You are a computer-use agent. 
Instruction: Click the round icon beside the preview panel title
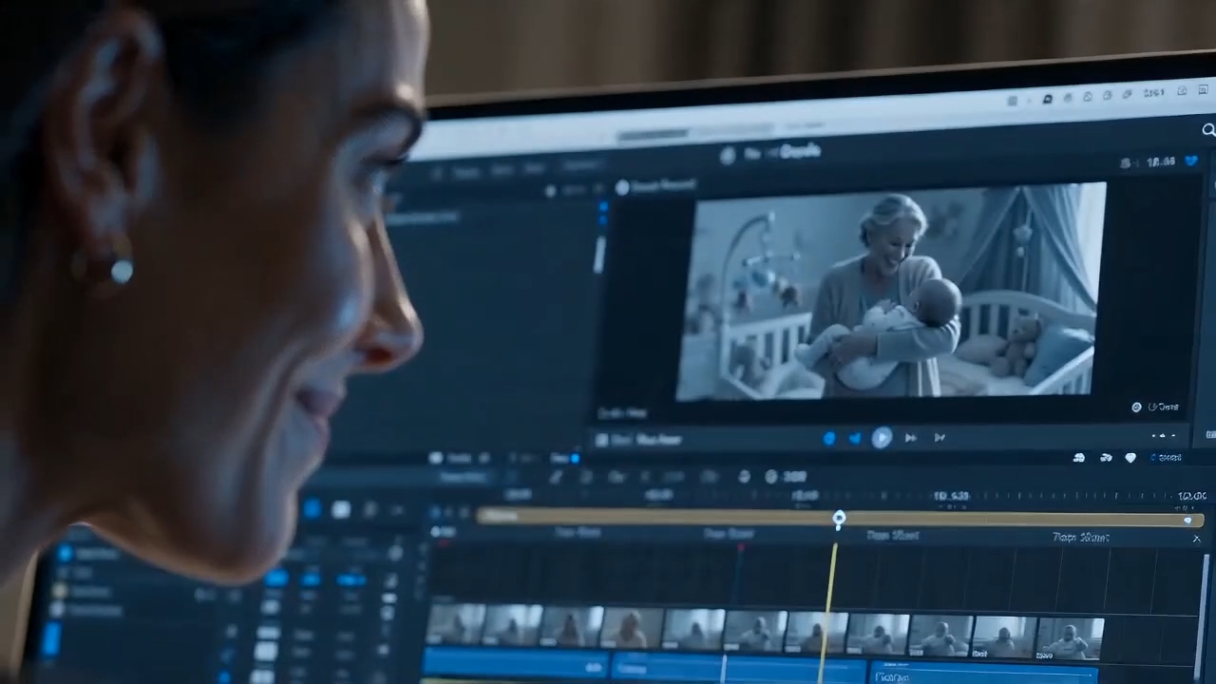tap(623, 188)
